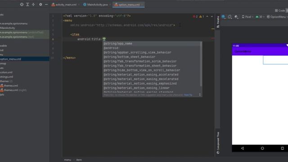Viewport: 288px width, 162px height.
Task: Click the select opened file target icon
Action: [x=22, y=4]
